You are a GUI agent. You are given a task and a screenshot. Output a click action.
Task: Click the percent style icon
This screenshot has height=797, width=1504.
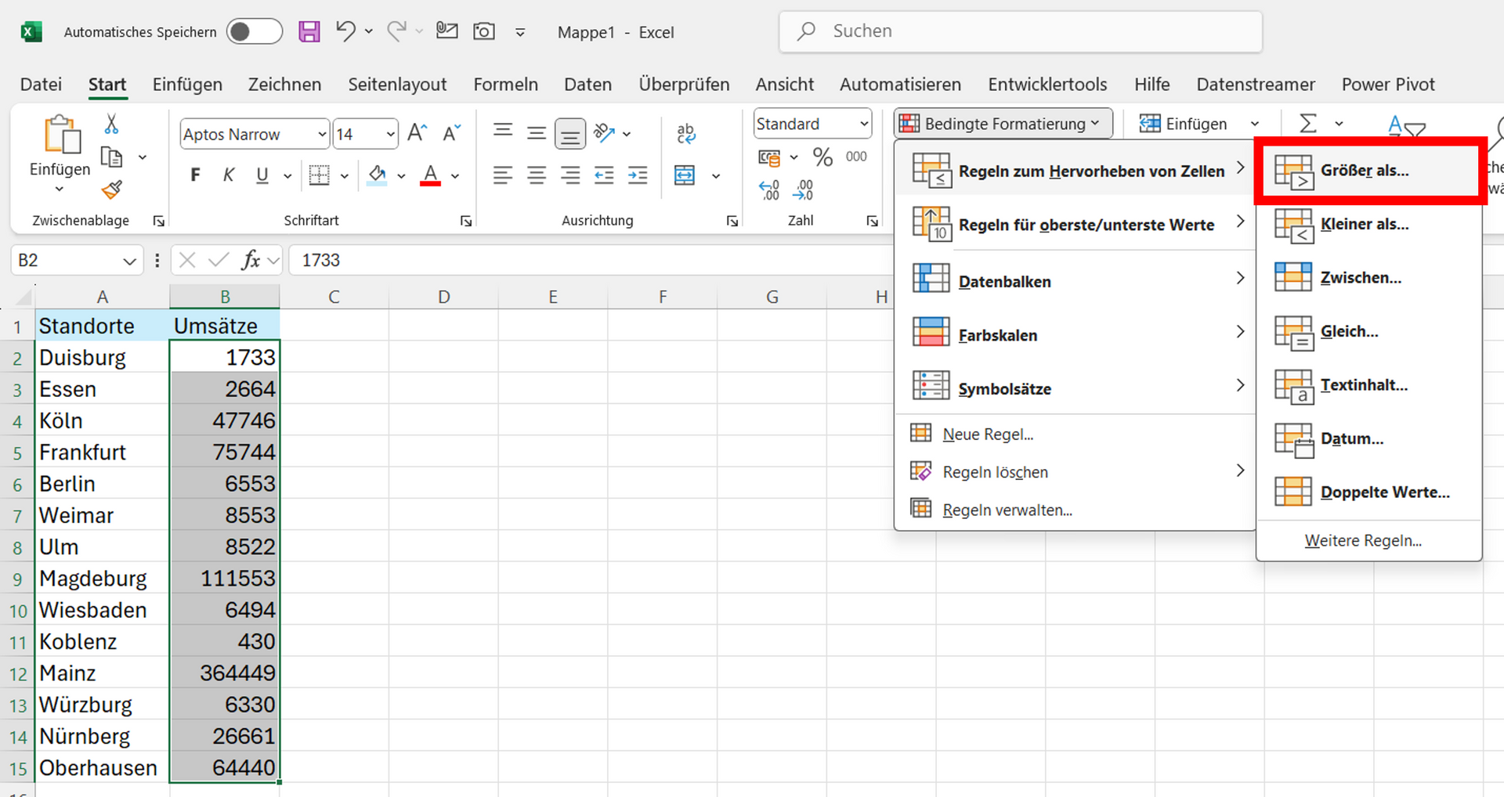[822, 157]
